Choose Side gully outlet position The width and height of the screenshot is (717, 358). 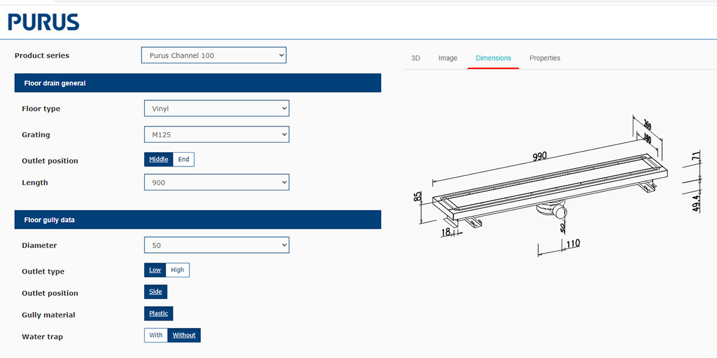point(155,292)
